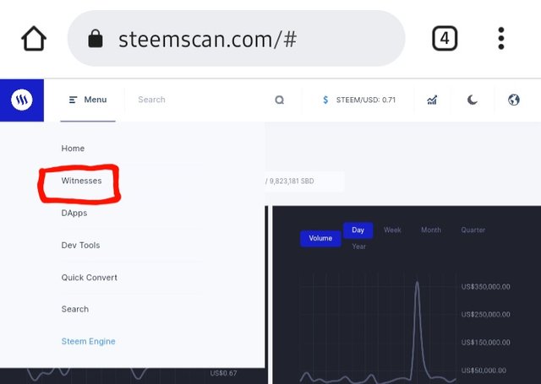Open the Steem Engine link
Image resolution: width=541 pixels, height=384 pixels.
coord(88,342)
